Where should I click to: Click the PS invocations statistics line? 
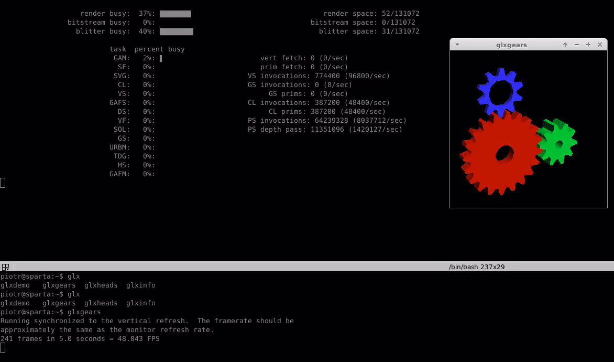click(327, 121)
